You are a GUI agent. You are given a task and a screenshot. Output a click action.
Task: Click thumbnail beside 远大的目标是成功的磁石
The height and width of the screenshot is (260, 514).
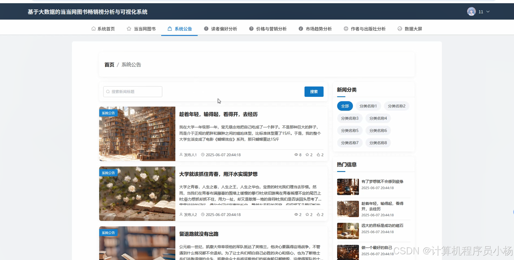click(x=348, y=231)
